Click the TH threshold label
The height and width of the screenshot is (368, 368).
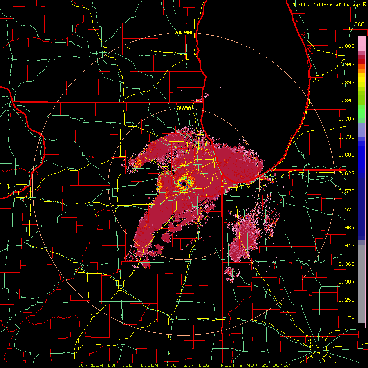tap(351, 319)
